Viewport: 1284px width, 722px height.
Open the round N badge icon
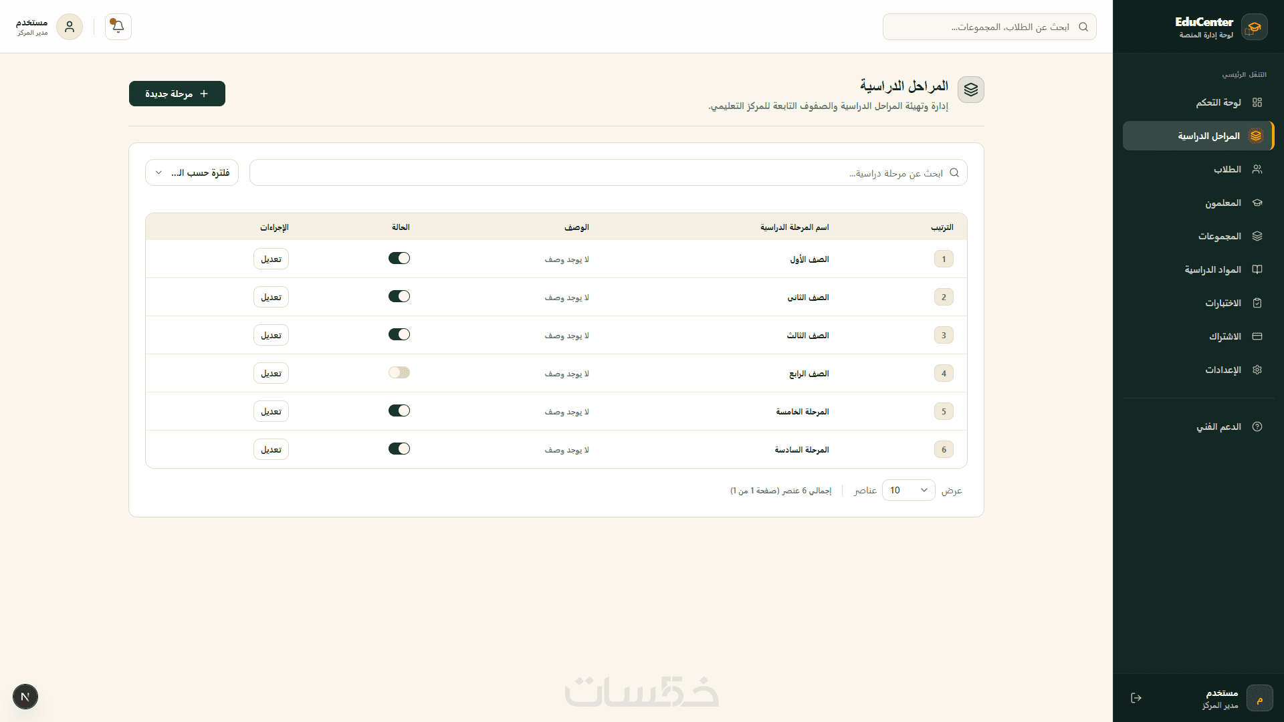click(x=25, y=697)
